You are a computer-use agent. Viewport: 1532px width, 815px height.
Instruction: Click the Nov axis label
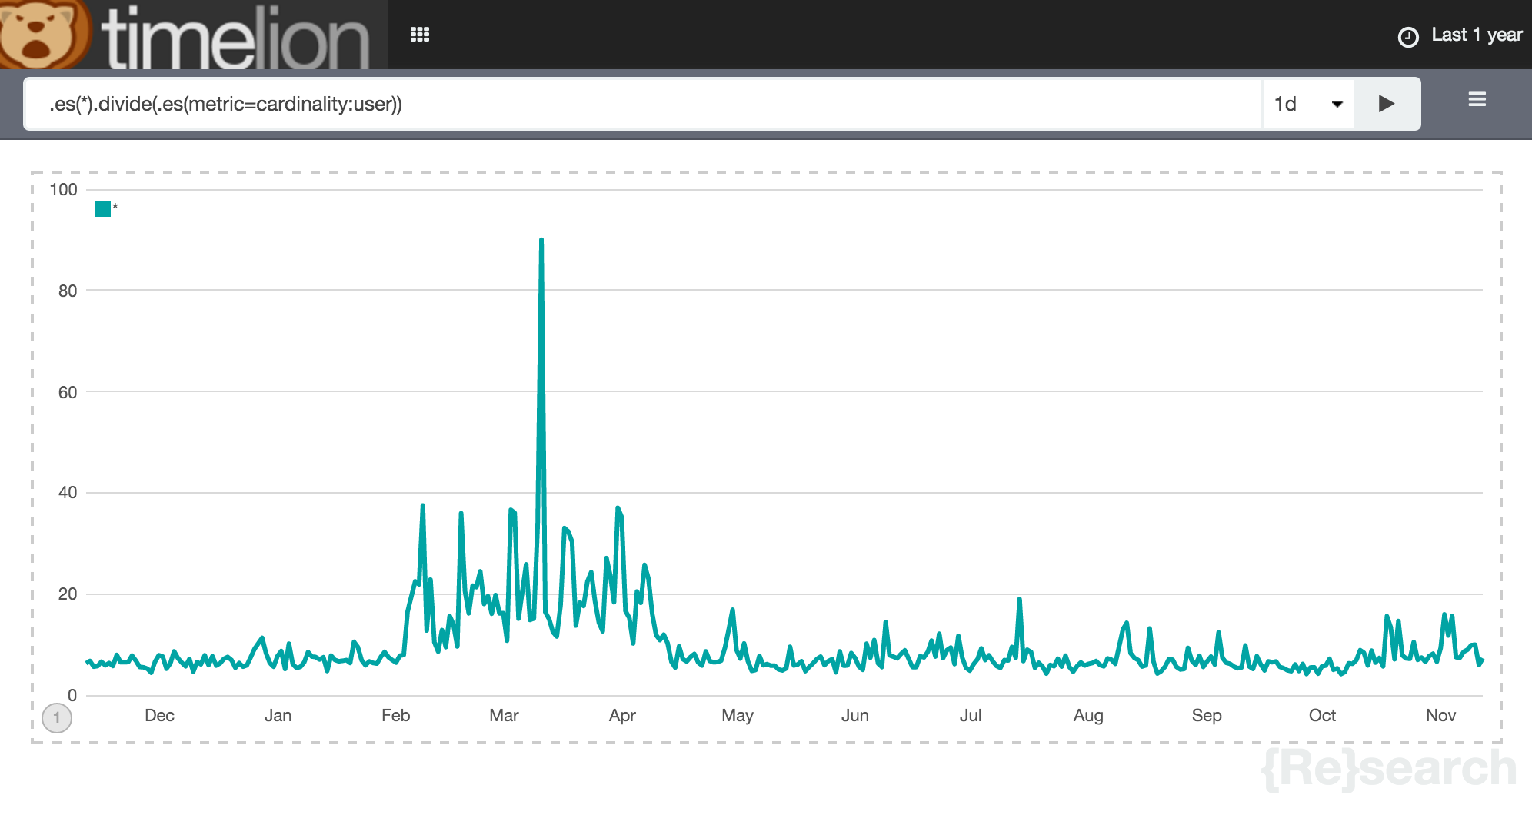coord(1440,716)
